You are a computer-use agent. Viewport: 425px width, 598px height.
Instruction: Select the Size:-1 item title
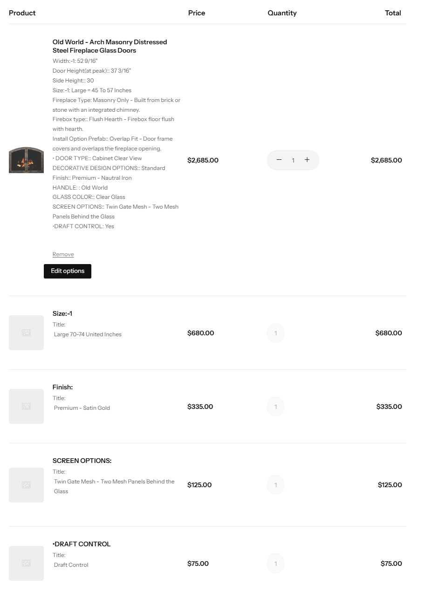(62, 313)
